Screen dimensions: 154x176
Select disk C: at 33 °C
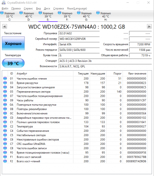coord(9,16)
